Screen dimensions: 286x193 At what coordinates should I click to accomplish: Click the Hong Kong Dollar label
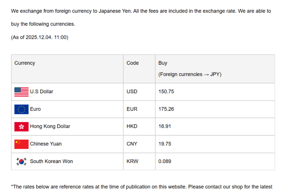[x=50, y=126]
